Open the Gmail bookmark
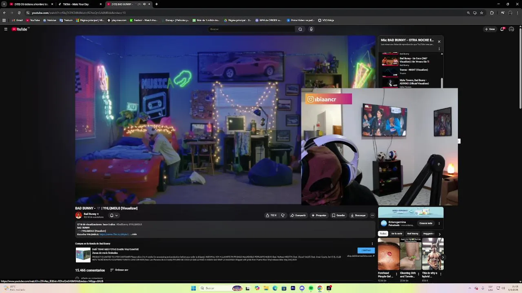522x293 pixels. click(17, 20)
